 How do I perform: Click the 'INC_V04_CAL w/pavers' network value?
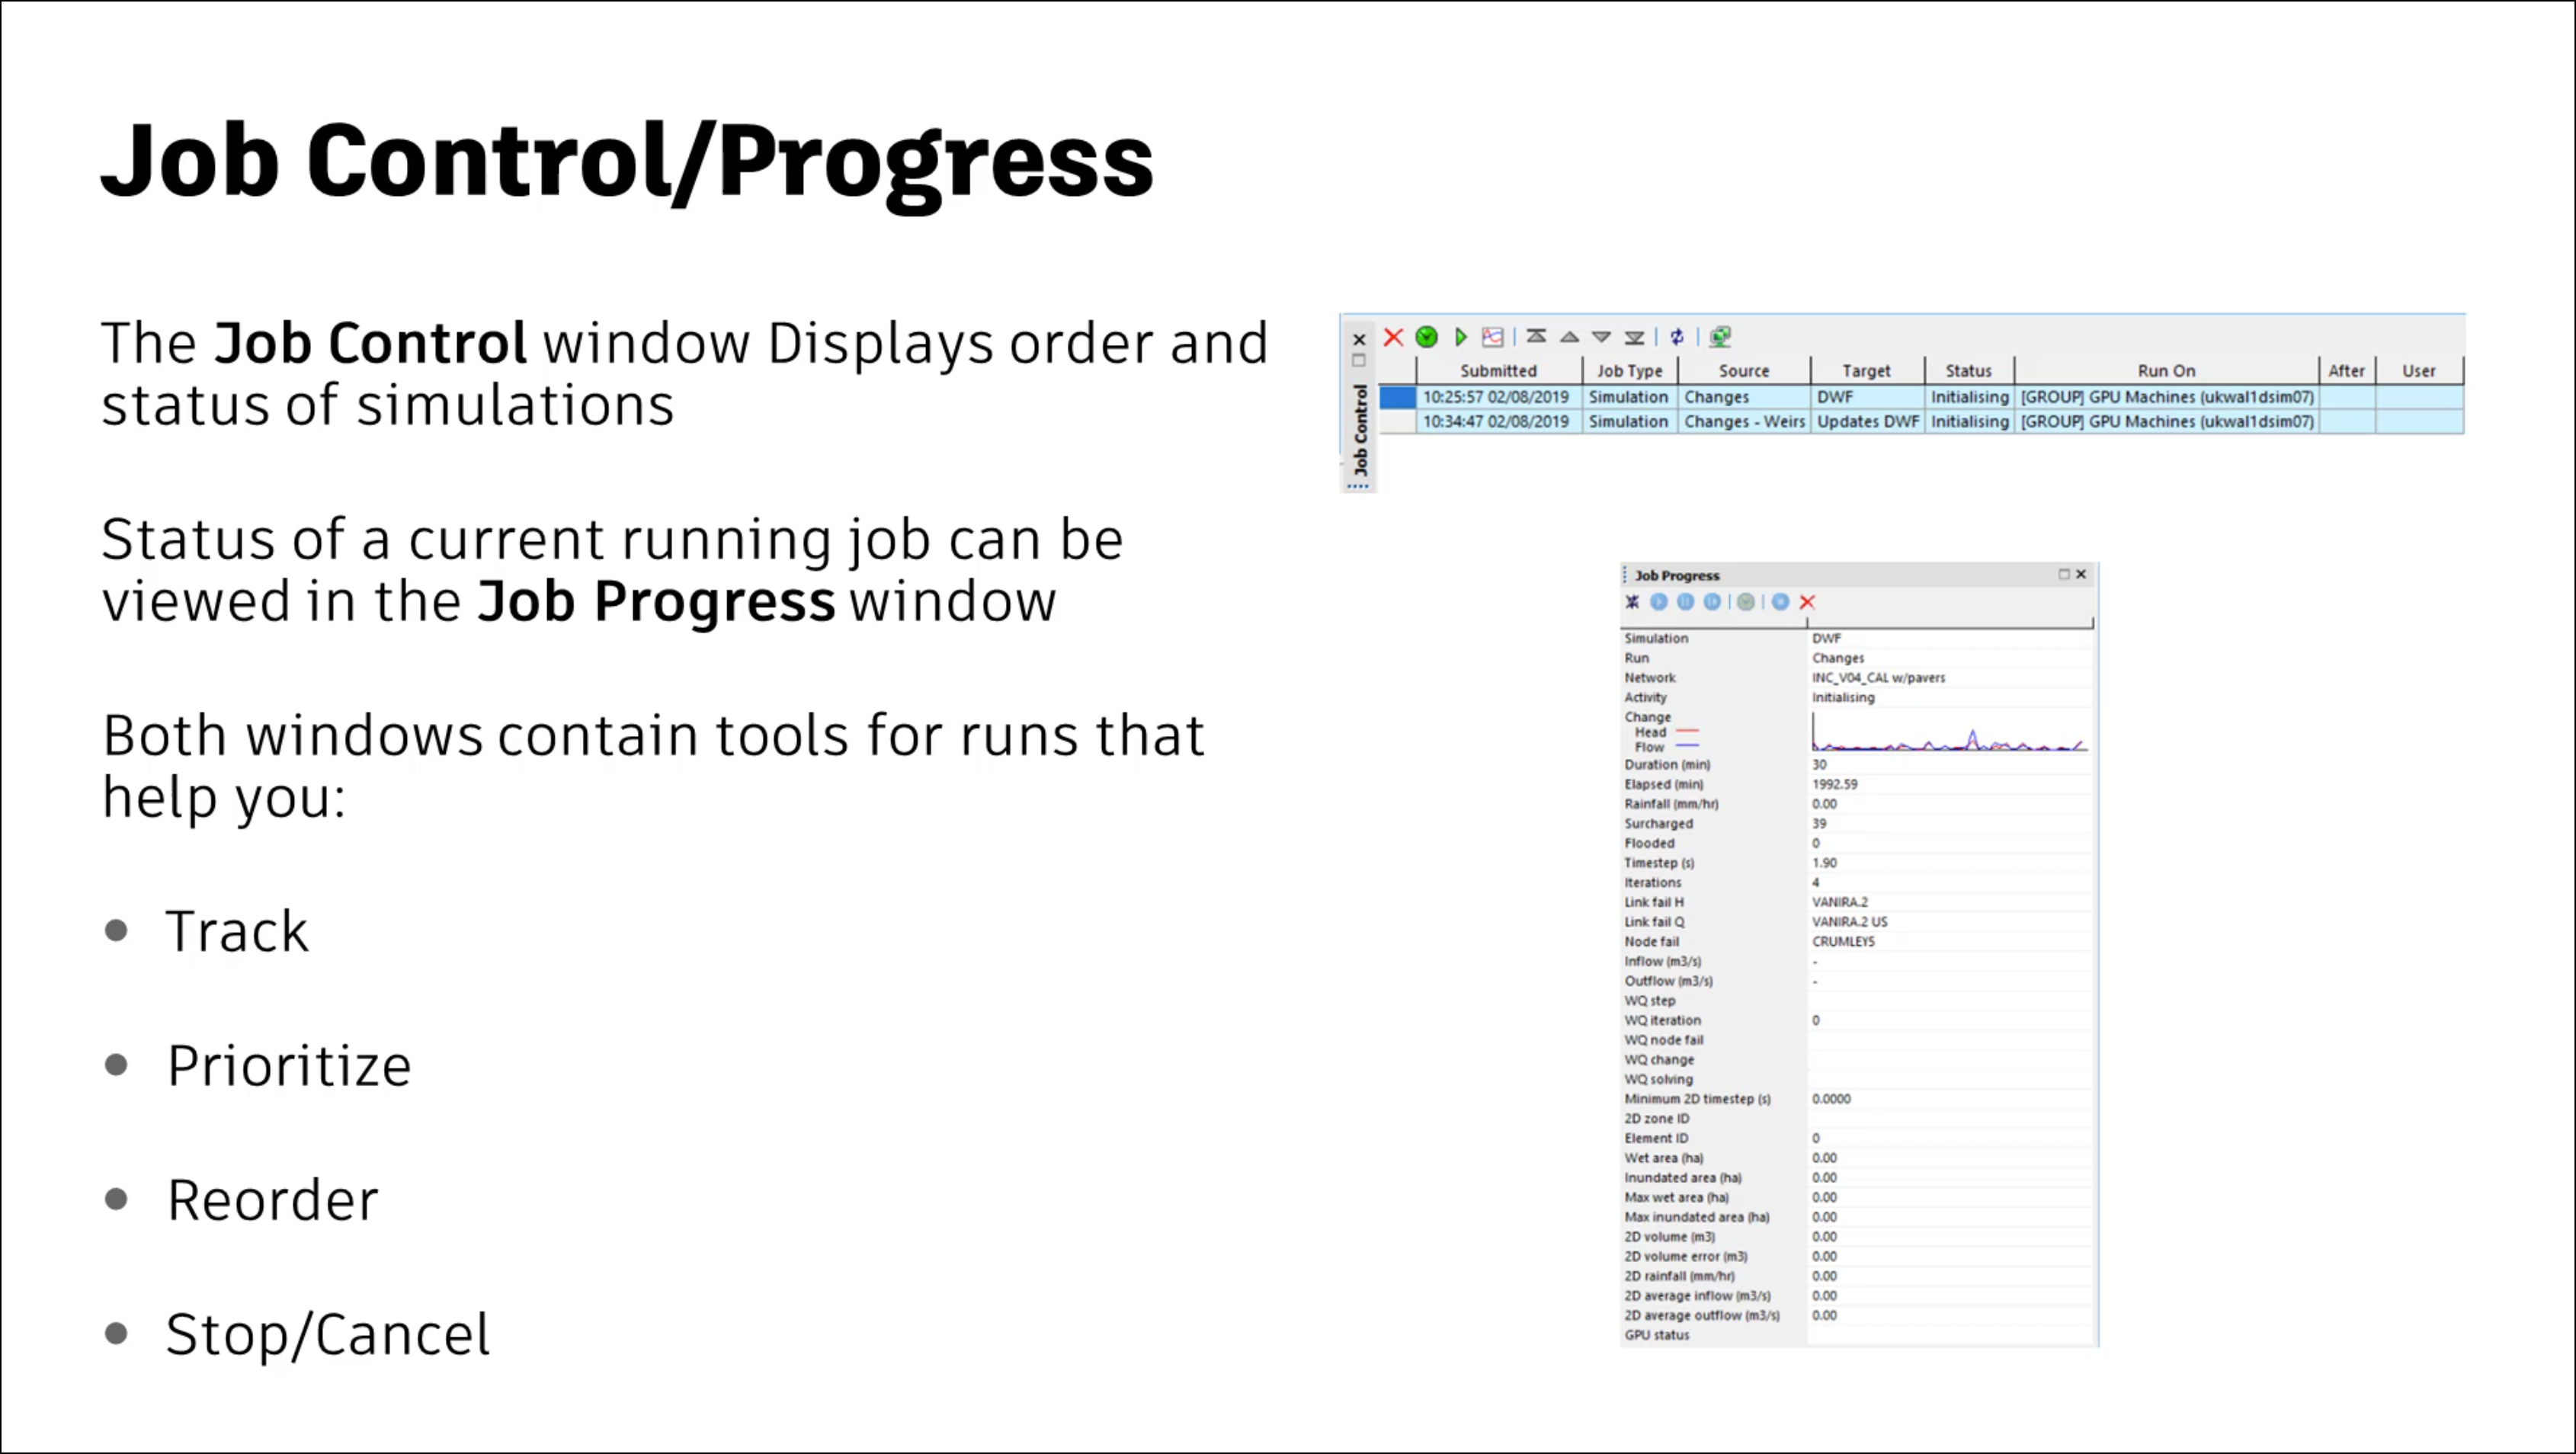click(1878, 678)
